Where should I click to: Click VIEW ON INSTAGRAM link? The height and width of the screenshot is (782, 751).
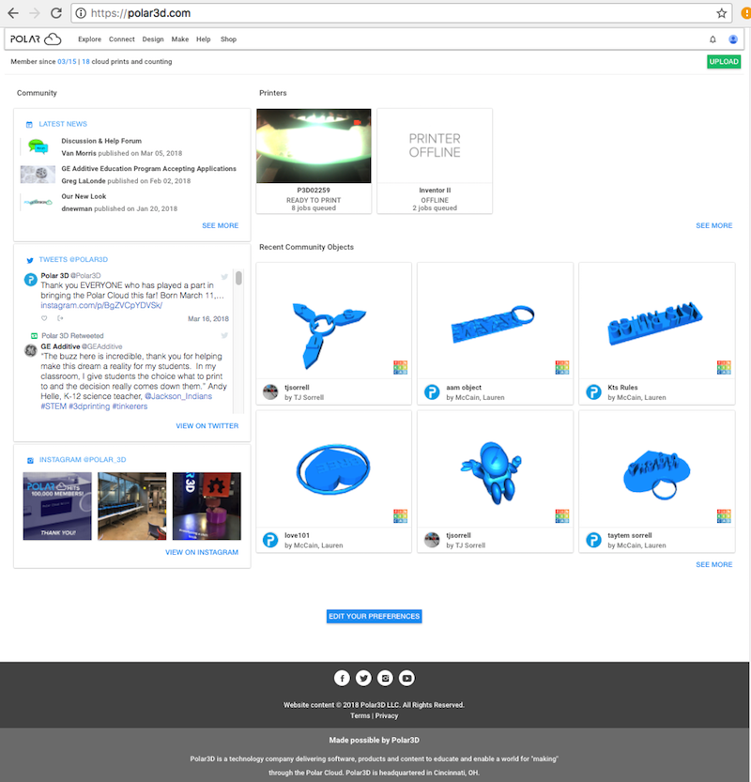tap(202, 552)
